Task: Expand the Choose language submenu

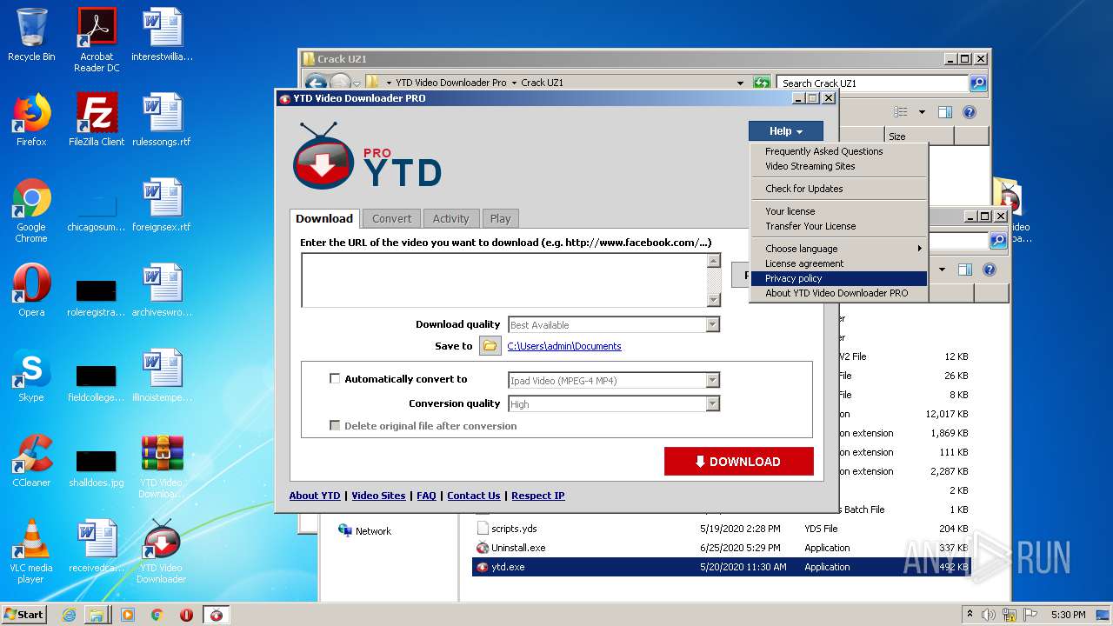Action: 840,249
